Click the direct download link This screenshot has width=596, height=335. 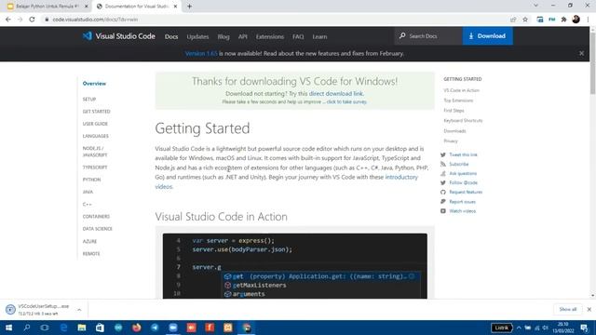tap(336, 93)
